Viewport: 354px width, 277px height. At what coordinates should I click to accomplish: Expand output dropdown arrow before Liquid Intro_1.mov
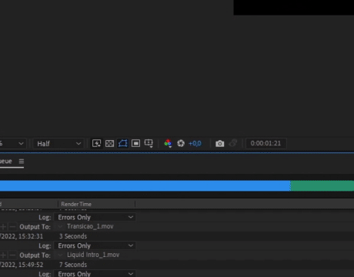coord(60,255)
